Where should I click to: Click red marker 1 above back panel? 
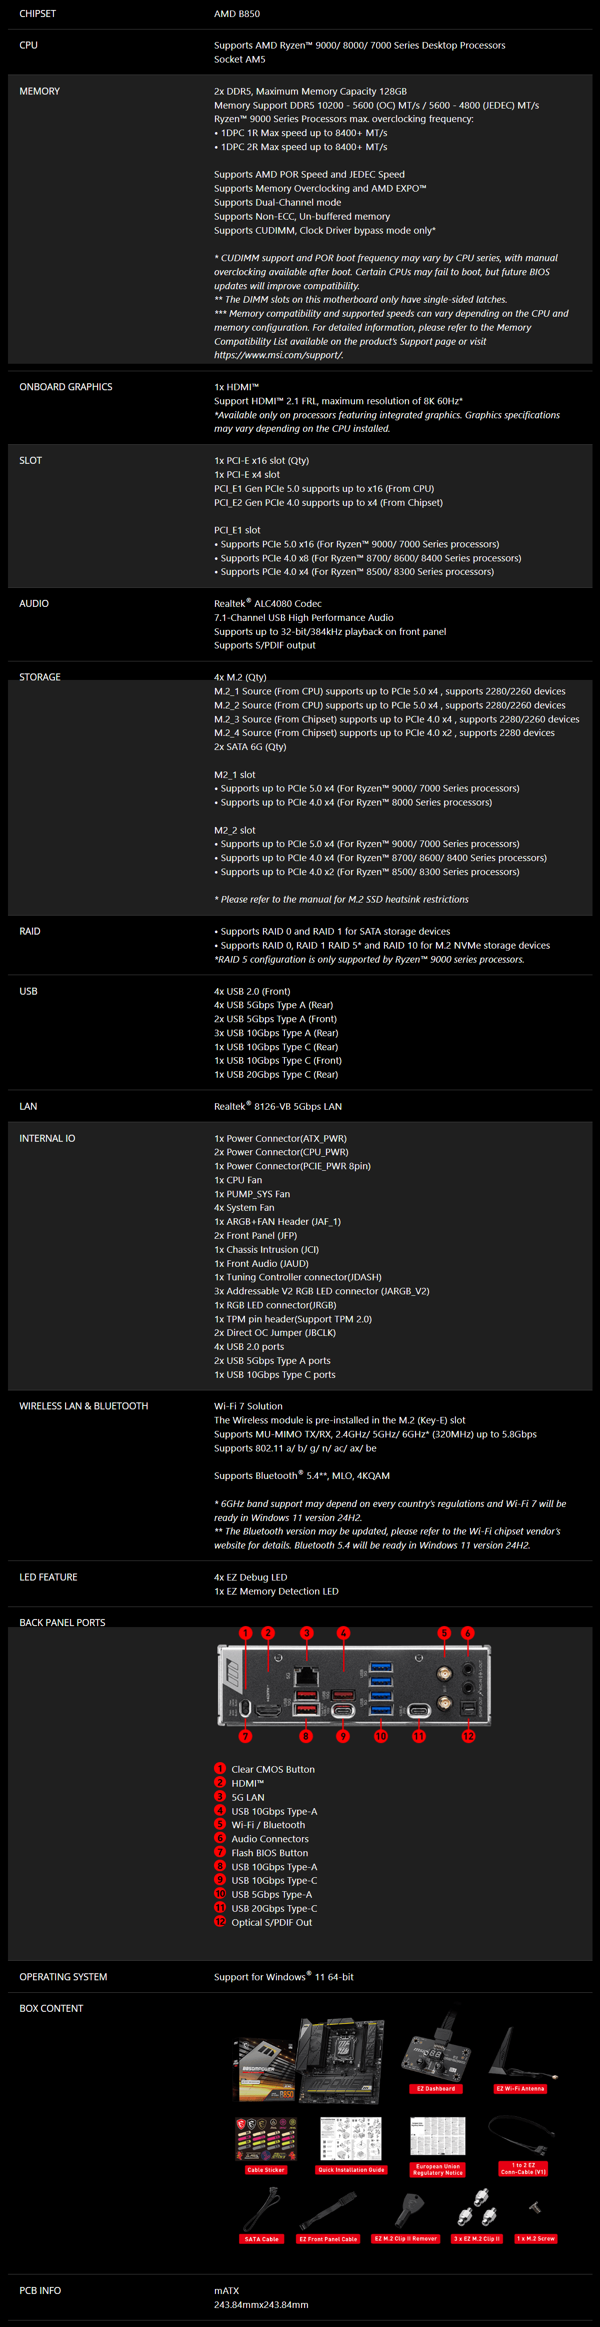point(245,1633)
